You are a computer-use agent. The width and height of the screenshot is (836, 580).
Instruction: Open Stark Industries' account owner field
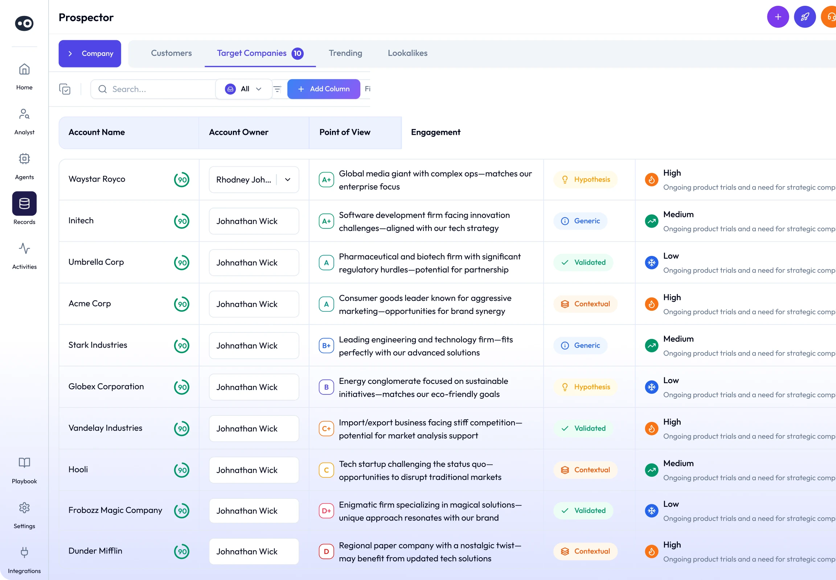click(x=254, y=345)
